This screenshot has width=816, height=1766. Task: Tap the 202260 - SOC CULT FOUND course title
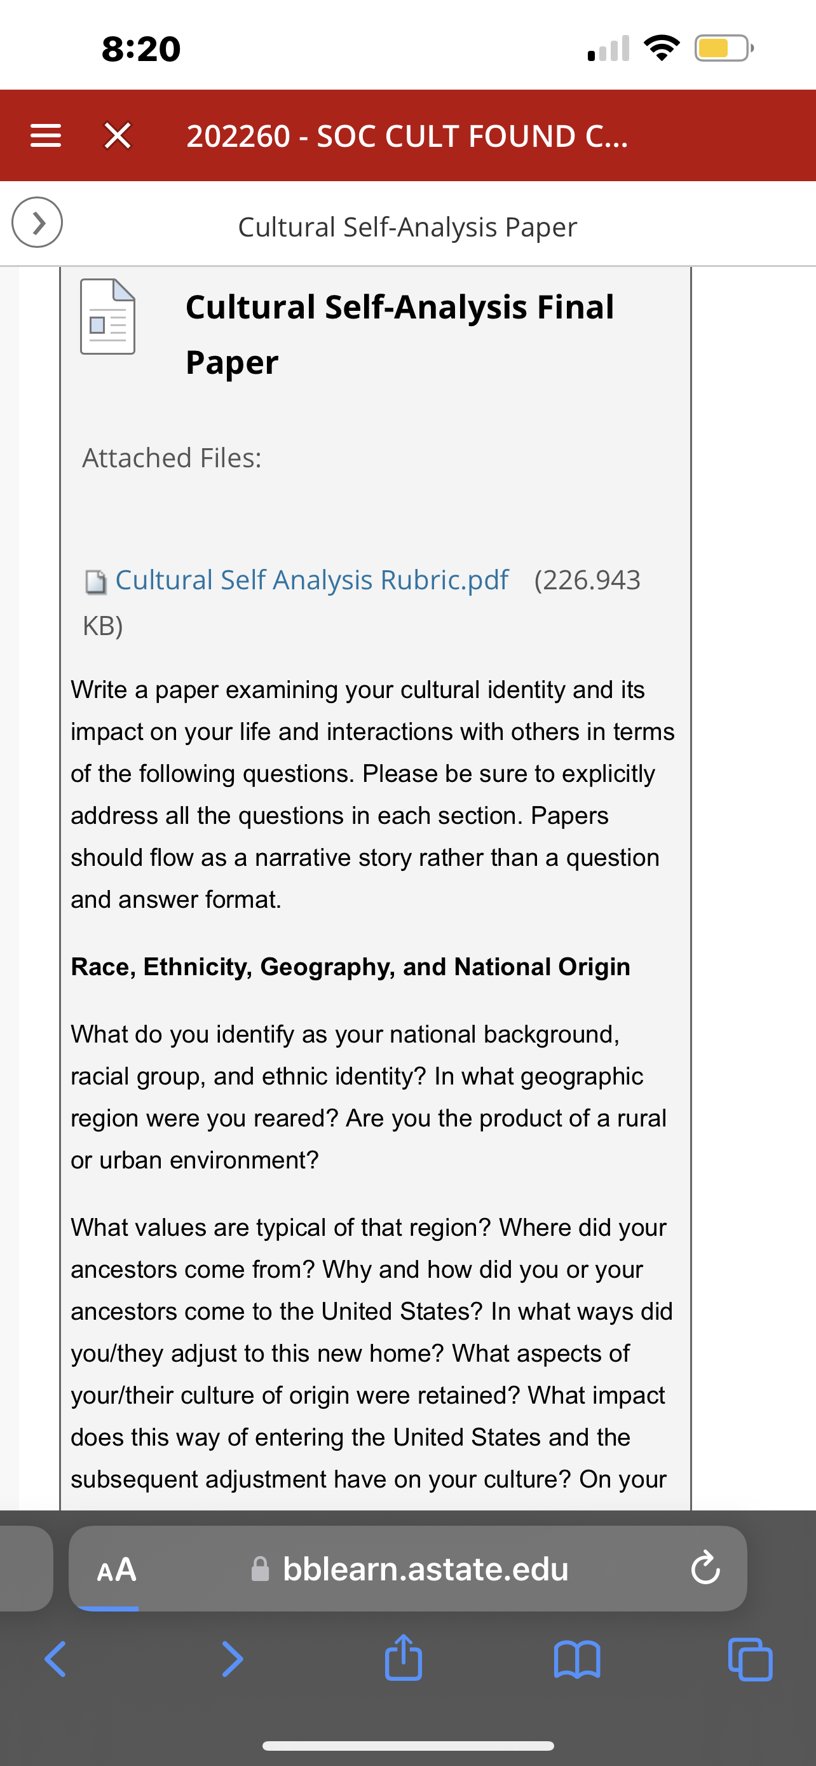(x=407, y=136)
